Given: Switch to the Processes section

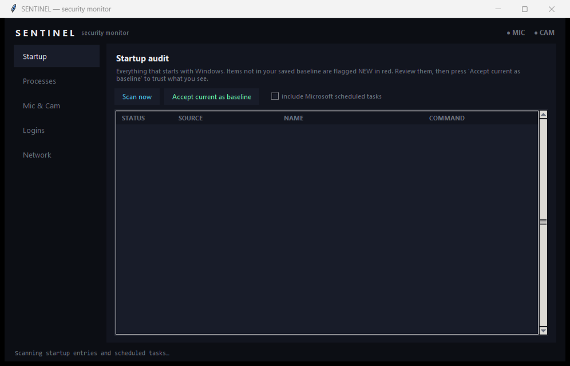Looking at the screenshot, I should (56, 81).
